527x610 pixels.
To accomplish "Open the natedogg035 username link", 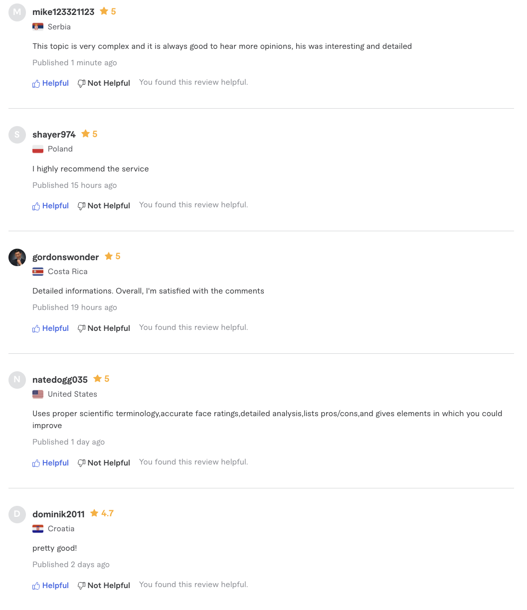I will pyautogui.click(x=60, y=380).
